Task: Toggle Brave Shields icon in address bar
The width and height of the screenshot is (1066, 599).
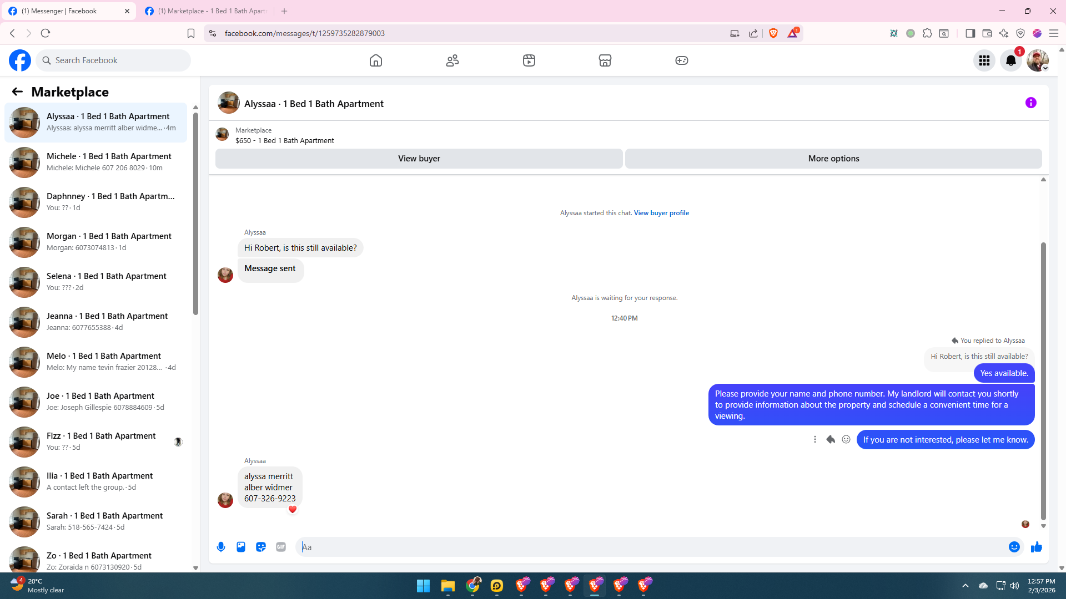Action: click(x=773, y=33)
